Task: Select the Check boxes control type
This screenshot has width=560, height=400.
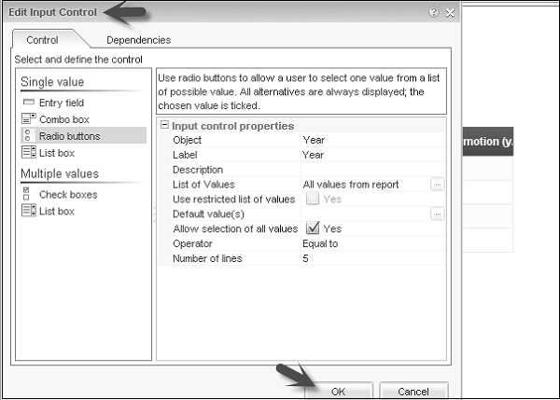Action: coord(68,195)
